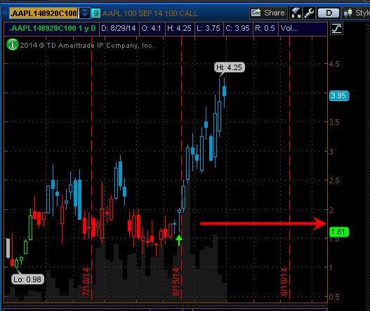Viewport: 370px width, 311px height.
Task: Select the D daily timeframe button
Action: [x=329, y=13]
